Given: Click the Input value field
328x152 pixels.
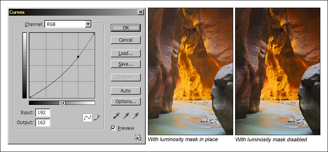Looking at the screenshot, I should pos(43,113).
